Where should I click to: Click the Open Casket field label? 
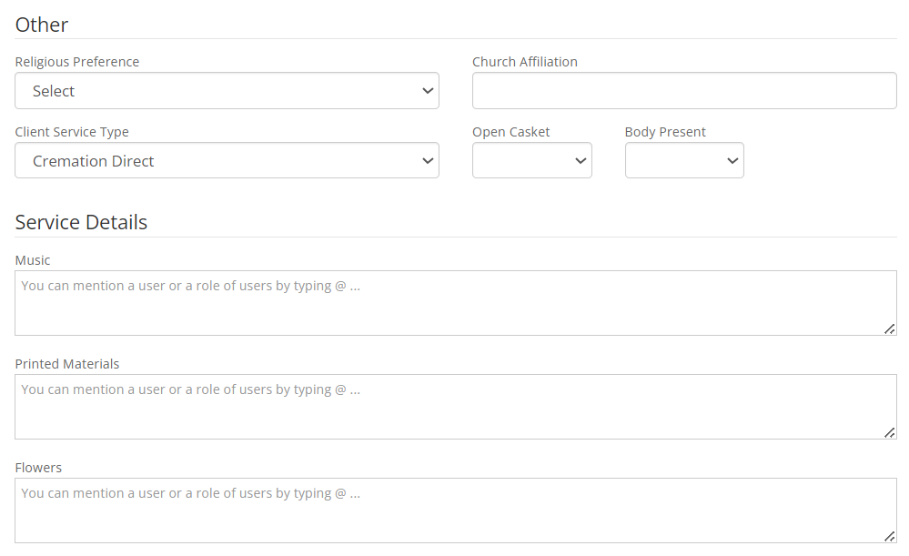coord(510,131)
